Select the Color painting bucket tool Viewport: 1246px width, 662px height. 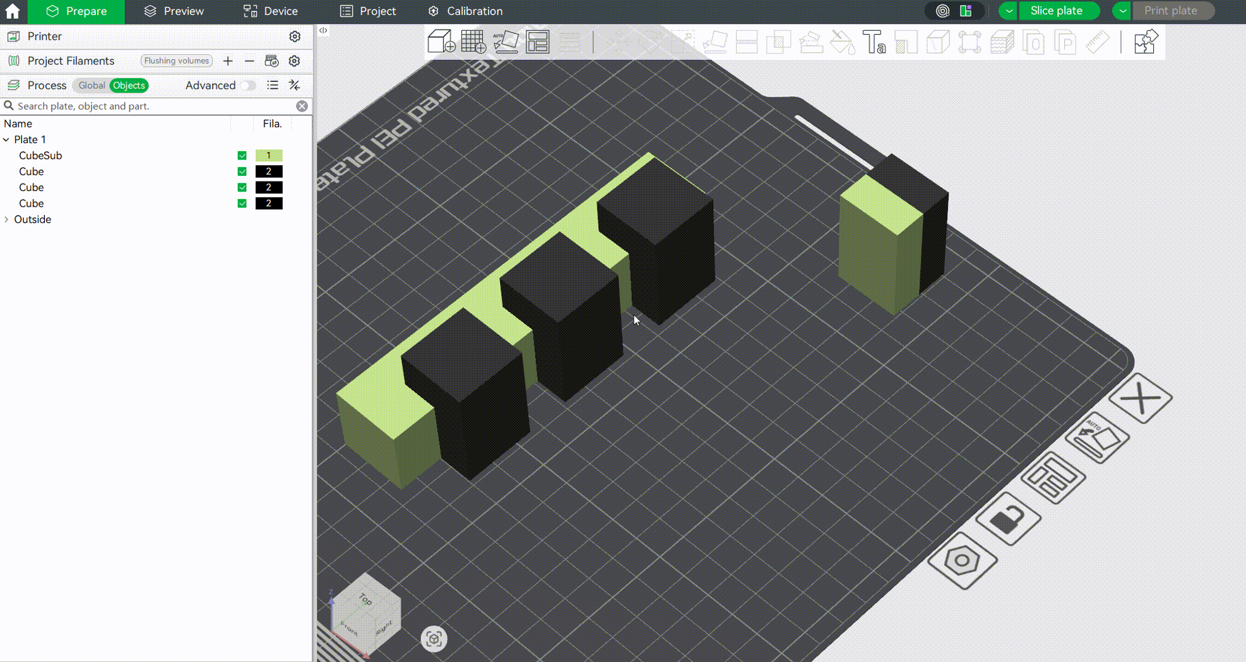click(843, 42)
